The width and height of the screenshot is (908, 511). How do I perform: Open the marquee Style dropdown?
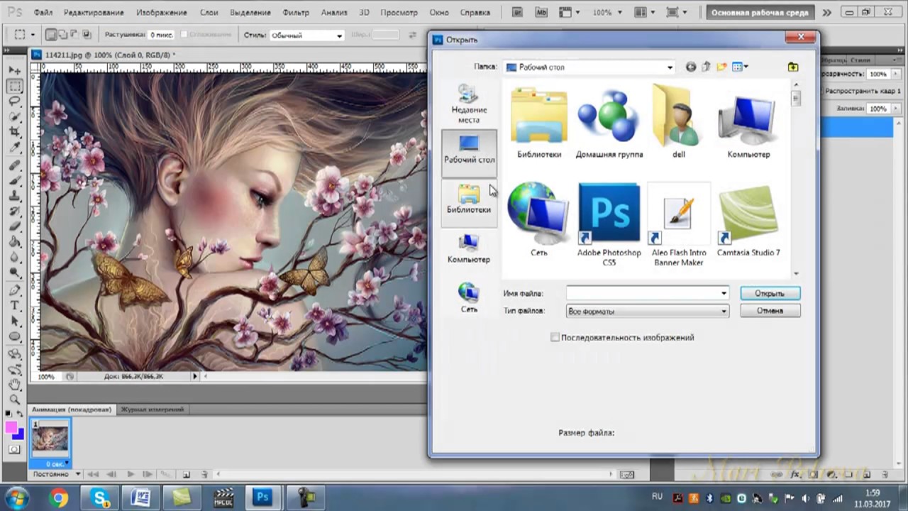[x=306, y=35]
